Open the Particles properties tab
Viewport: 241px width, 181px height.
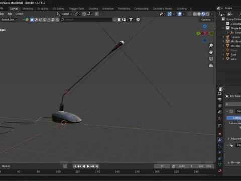[220, 146]
